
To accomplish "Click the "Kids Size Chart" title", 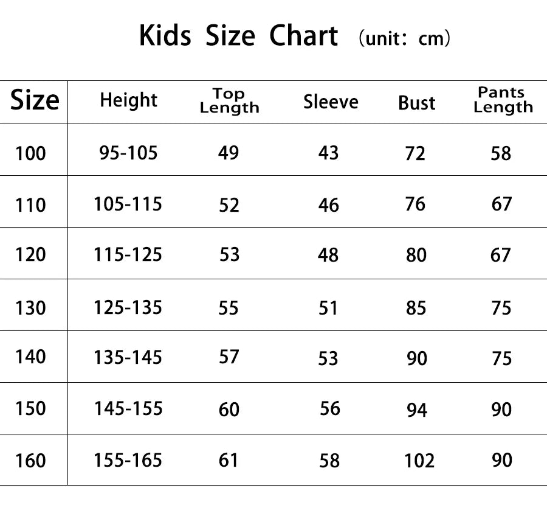I will coord(238,36).
